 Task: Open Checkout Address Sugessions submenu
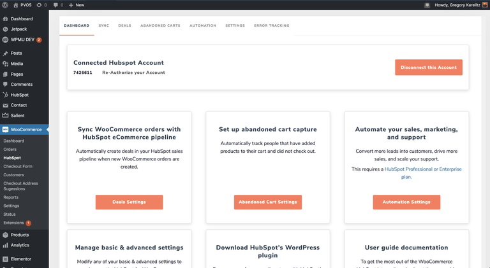20,186
